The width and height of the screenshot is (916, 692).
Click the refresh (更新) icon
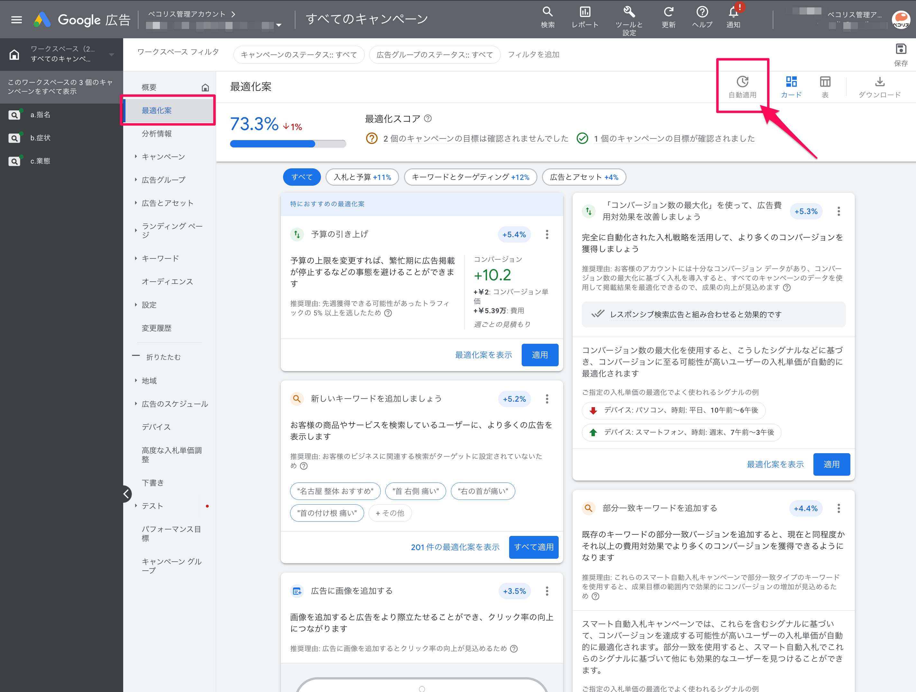[x=668, y=12]
